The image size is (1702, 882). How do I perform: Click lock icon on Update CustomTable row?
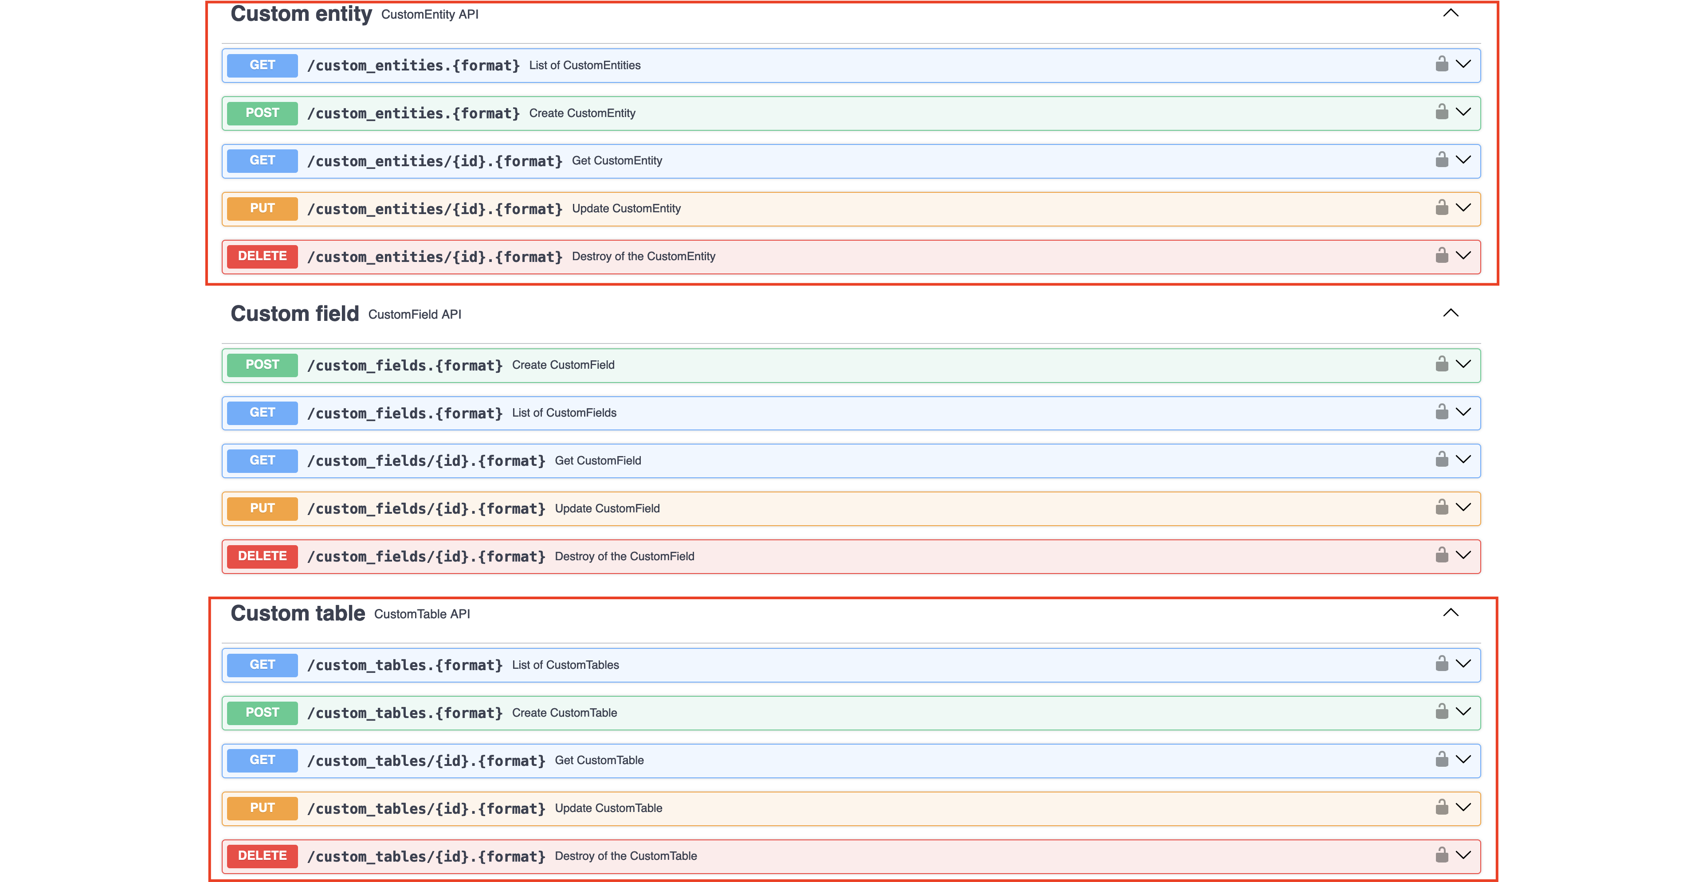tap(1442, 808)
